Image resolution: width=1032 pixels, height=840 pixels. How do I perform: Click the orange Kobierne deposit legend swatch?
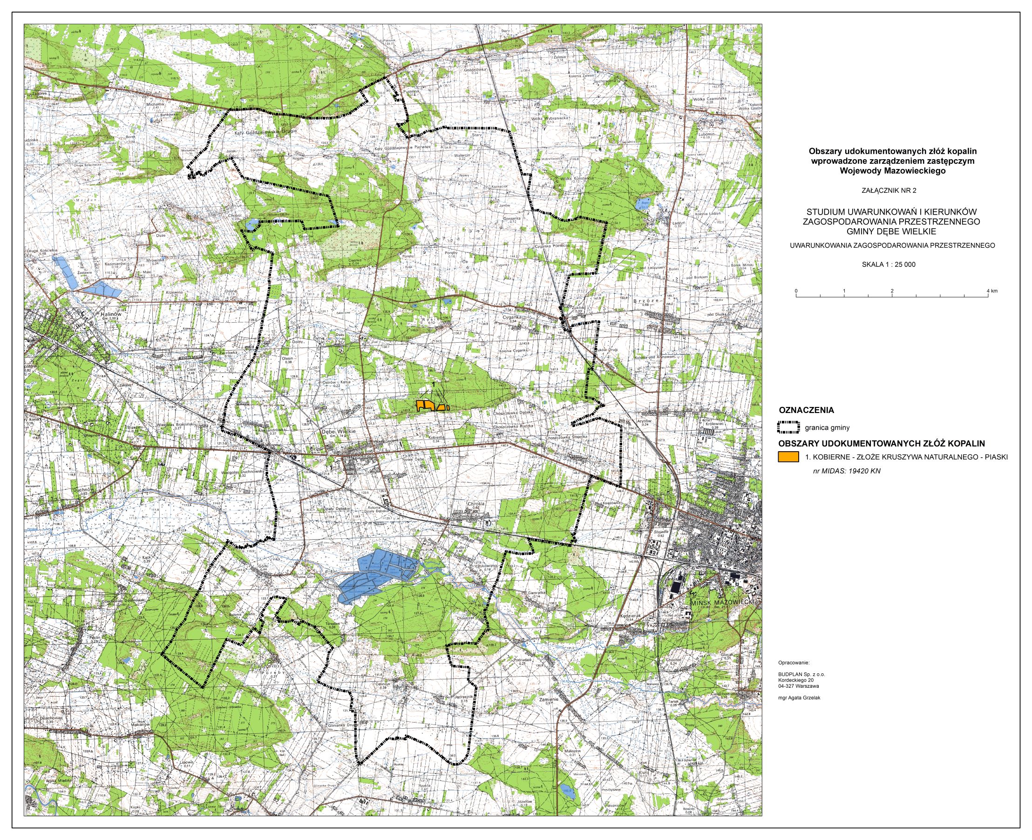click(788, 456)
